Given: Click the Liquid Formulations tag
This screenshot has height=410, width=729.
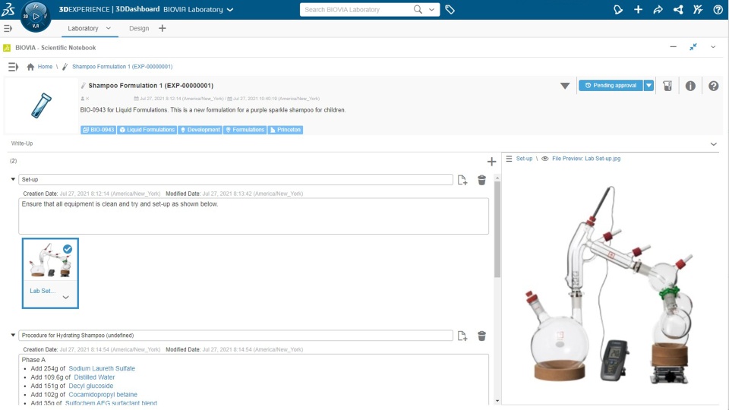Looking at the screenshot, I should [x=147, y=130].
